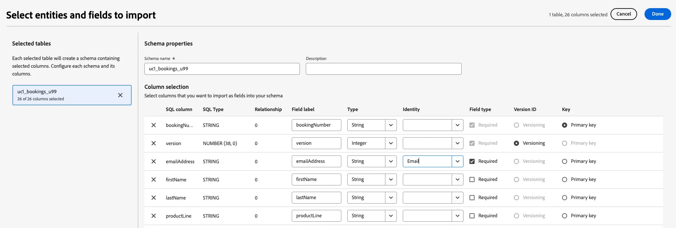The height and width of the screenshot is (228, 676).
Task: Enable Required checkbox for firstName
Action: [x=472, y=180]
